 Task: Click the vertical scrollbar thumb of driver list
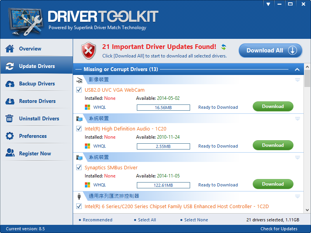[x=307, y=78]
